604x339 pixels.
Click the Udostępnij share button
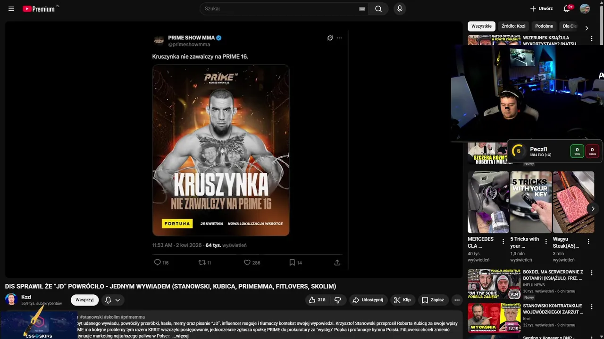(x=369, y=300)
